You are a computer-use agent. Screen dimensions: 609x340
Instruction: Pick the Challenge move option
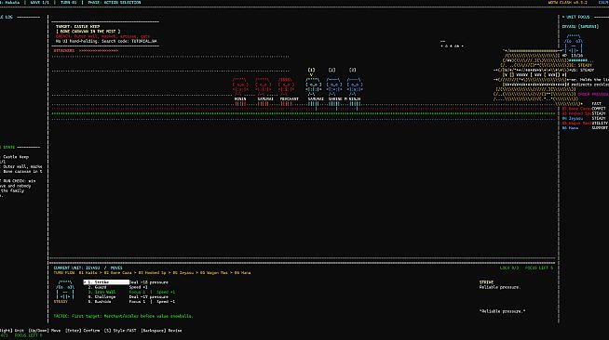point(101,297)
